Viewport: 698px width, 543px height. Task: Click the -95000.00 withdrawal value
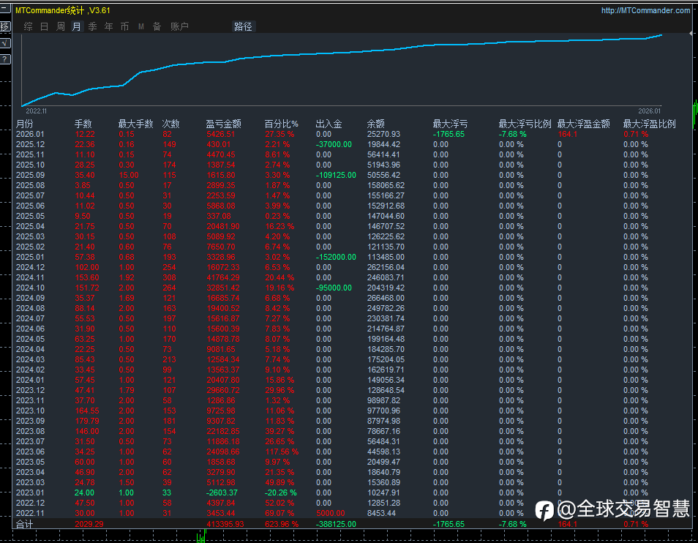coord(334,288)
